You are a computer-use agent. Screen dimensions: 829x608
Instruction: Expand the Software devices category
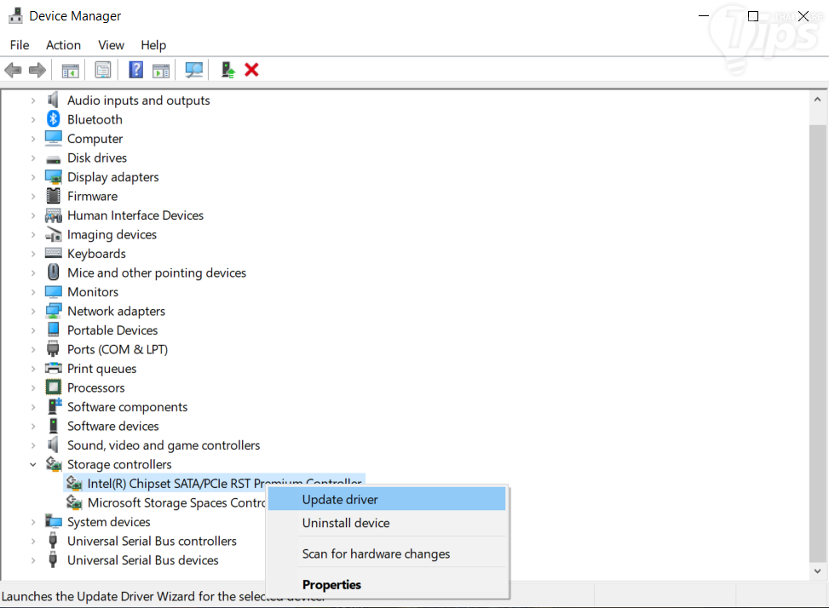pos(32,426)
